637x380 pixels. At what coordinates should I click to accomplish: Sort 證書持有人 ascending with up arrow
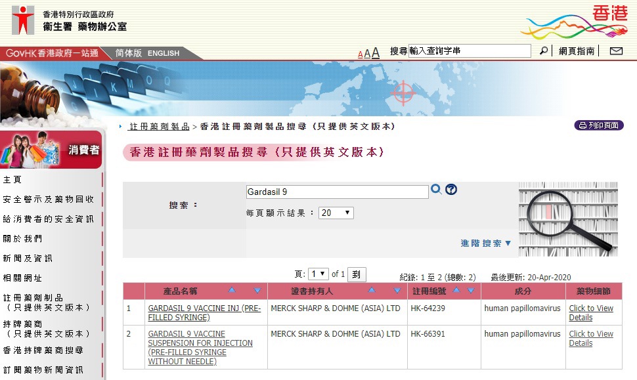click(371, 290)
